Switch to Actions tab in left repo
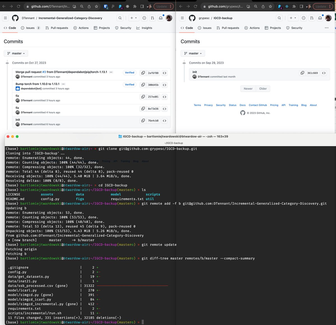The image size is (336, 325). click(x=81, y=28)
